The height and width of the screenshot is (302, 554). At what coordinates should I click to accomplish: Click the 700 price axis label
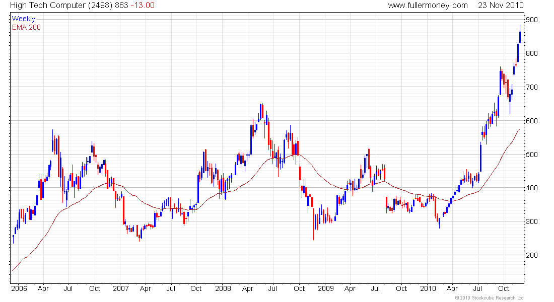coord(532,87)
